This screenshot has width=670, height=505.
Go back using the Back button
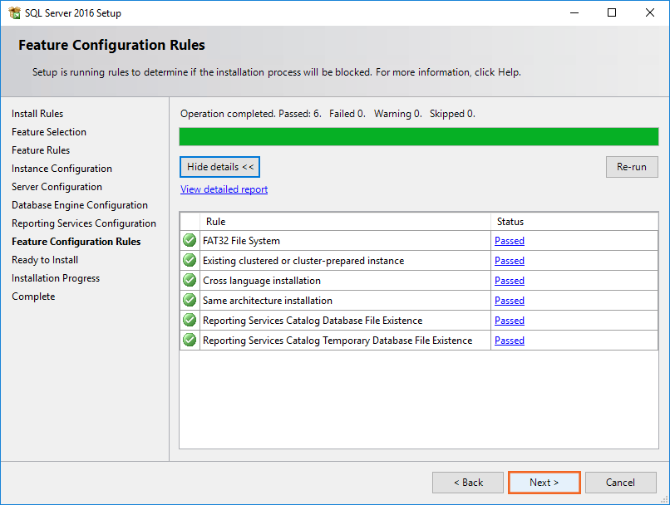[468, 483]
